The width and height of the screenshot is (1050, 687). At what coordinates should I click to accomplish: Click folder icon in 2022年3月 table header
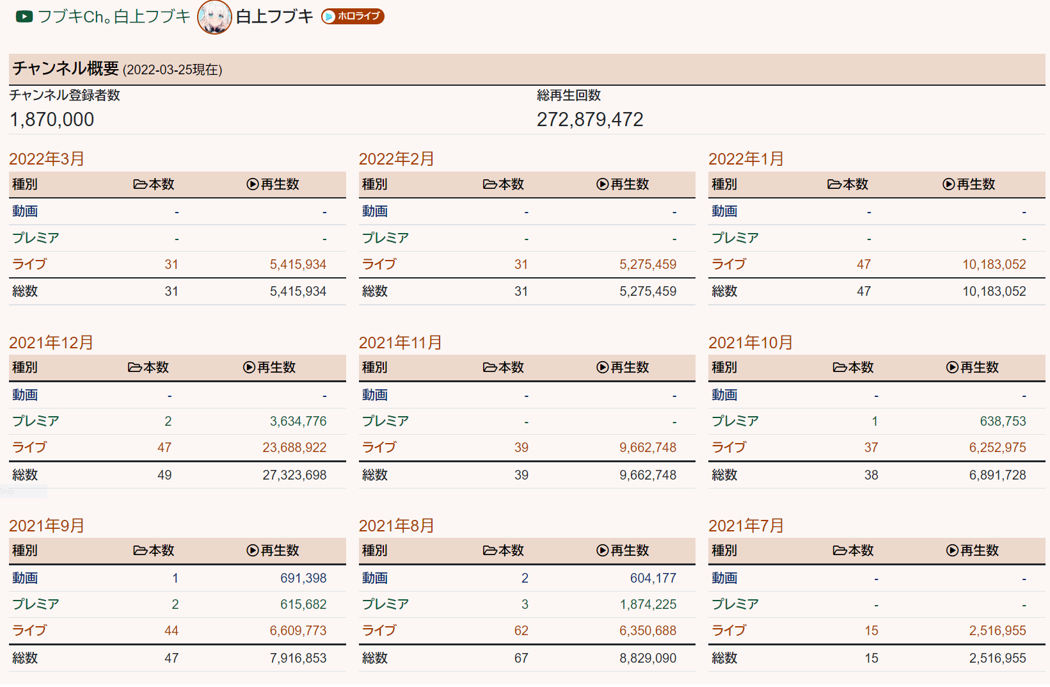tap(140, 184)
